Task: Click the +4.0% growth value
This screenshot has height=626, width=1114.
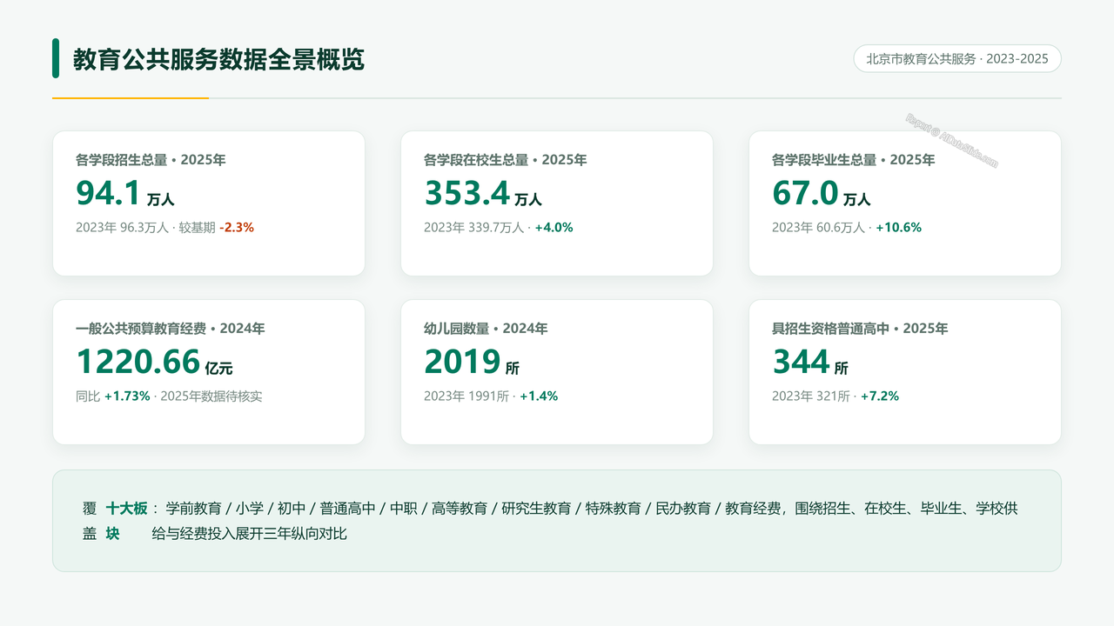Action: coord(554,227)
